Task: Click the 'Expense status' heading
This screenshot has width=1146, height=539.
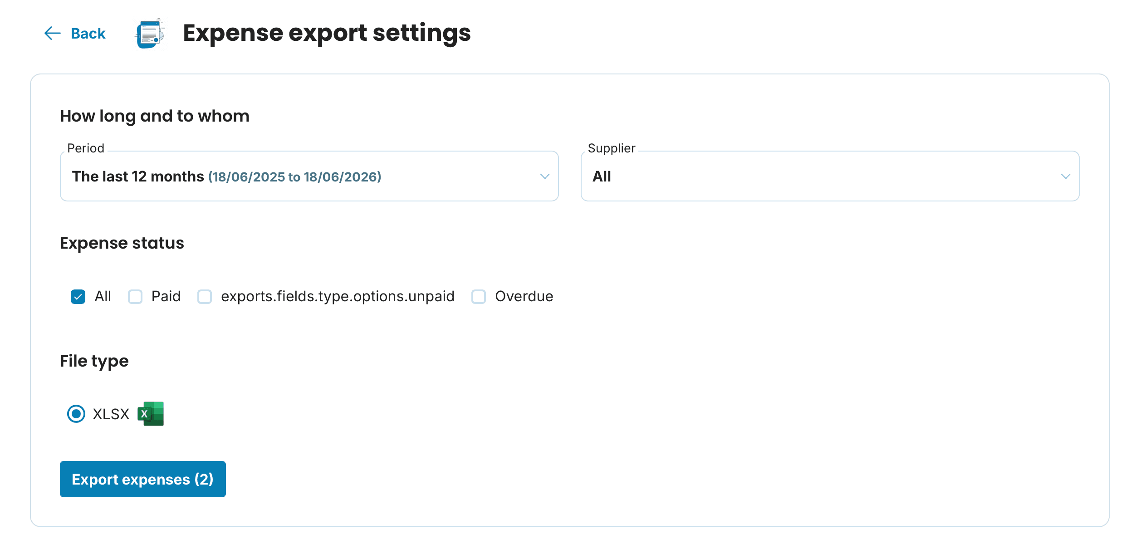Action: [x=122, y=243]
